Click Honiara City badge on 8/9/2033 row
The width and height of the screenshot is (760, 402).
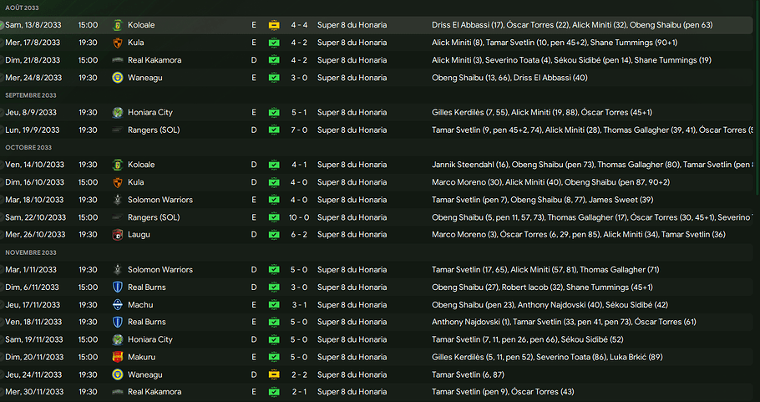(x=118, y=113)
